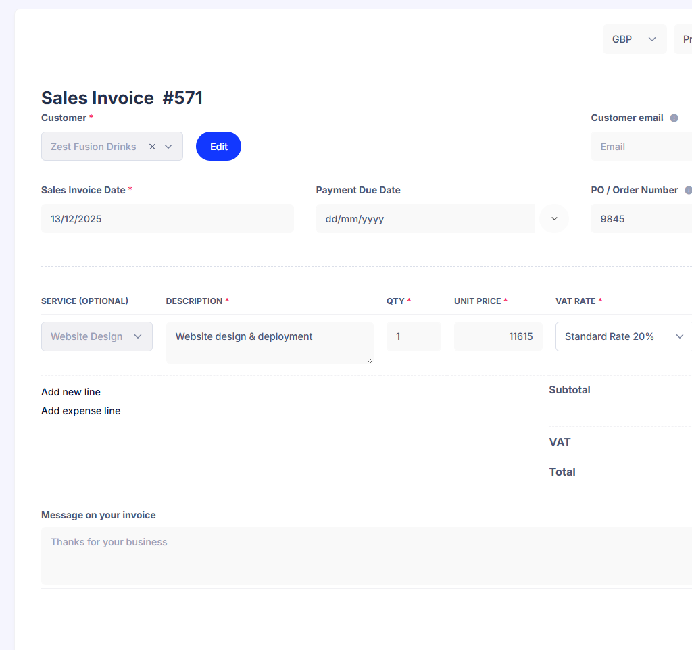This screenshot has height=650, width=692.
Task: Click Add expense line
Action: tap(80, 411)
